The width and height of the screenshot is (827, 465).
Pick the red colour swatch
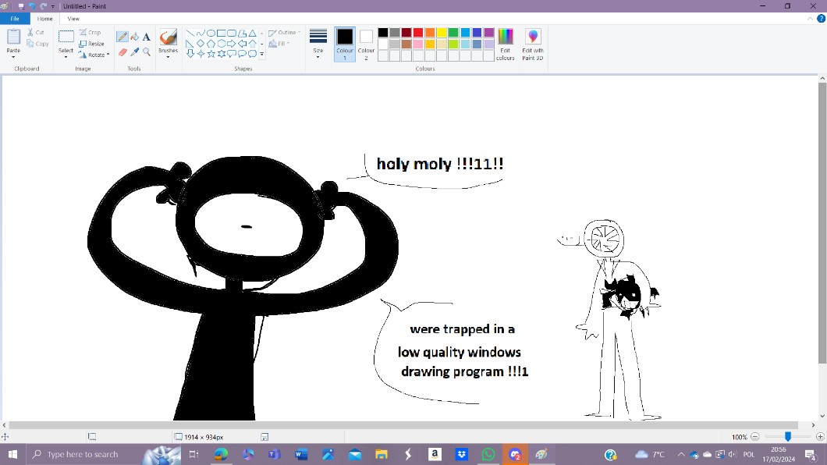pos(418,33)
